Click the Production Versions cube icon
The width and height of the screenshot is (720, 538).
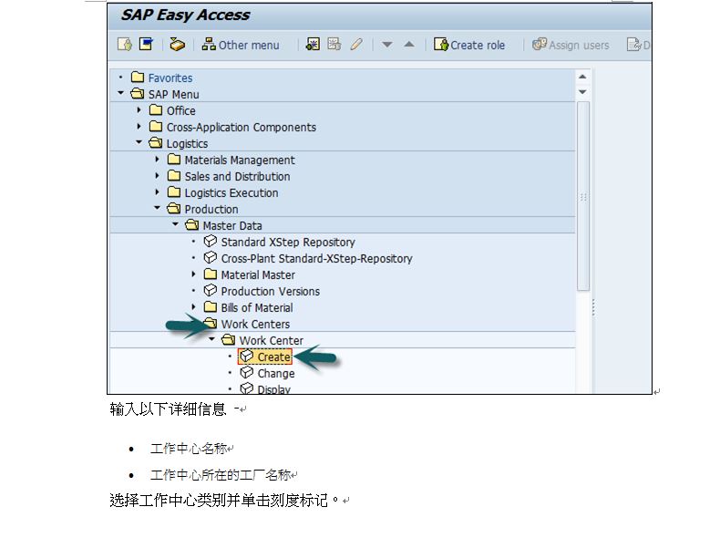tap(211, 290)
